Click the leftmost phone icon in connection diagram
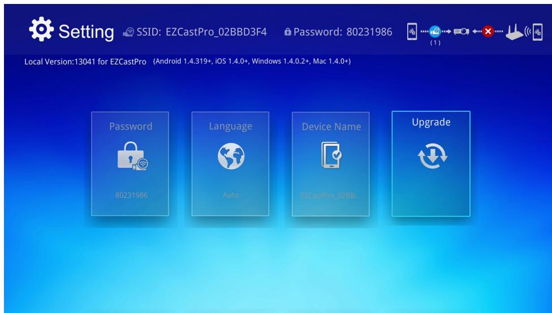Viewport: 552px width, 313px height. 412,32
